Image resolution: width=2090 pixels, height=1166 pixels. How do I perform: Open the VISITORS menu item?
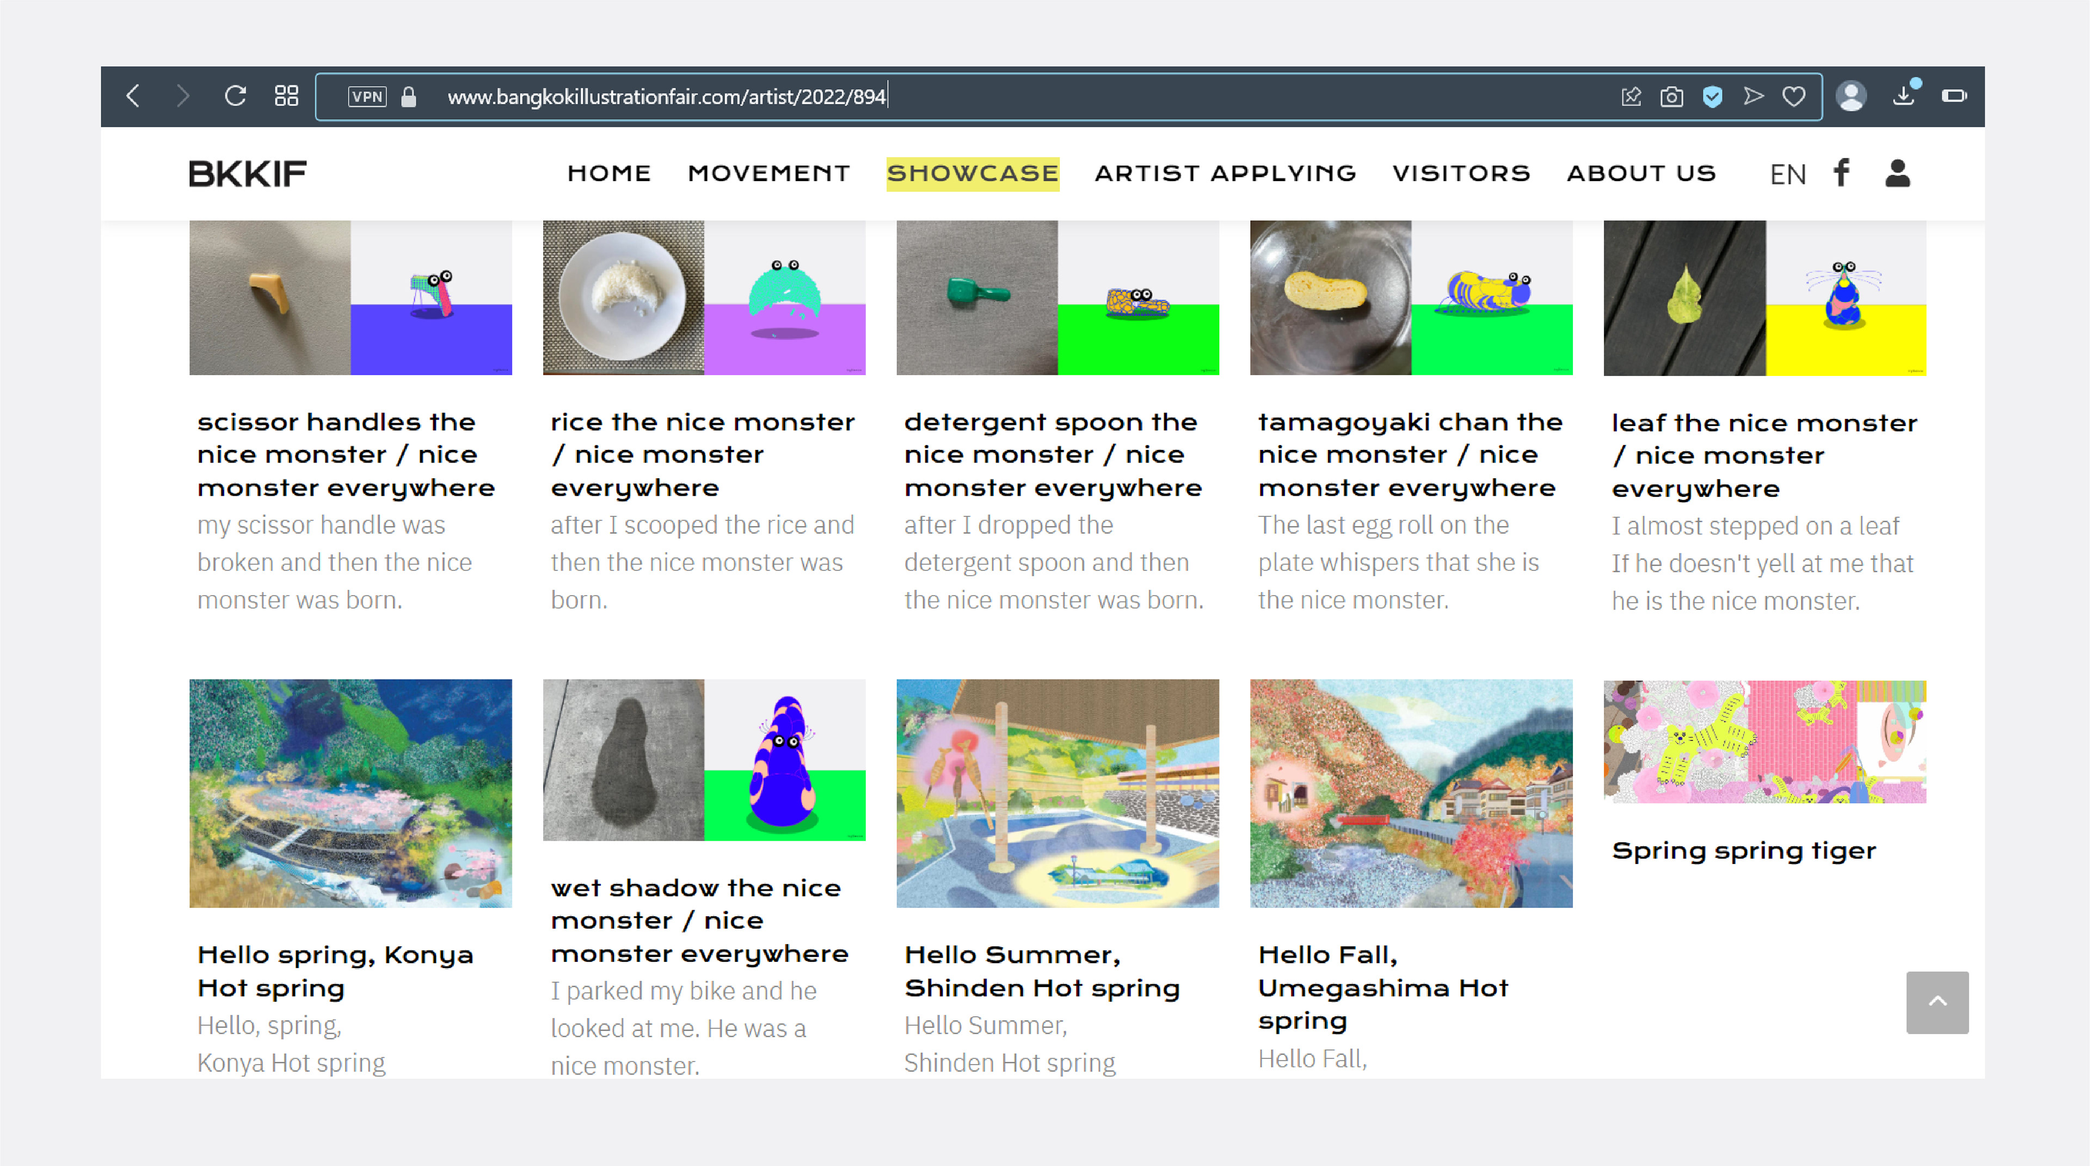pyautogui.click(x=1461, y=174)
